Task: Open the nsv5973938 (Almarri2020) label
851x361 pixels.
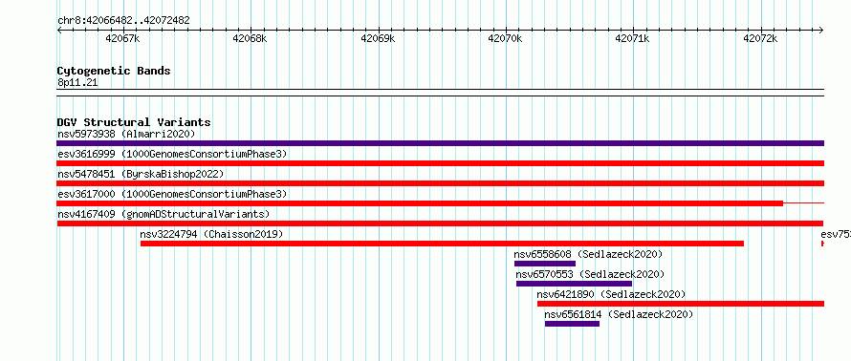Action: pos(126,134)
